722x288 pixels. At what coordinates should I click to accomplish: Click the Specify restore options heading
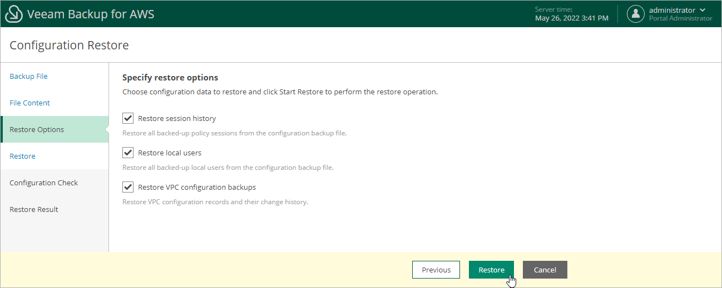[x=170, y=78]
